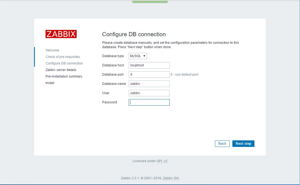Select the Welcome step in sidebar
The image size is (300, 185).
[x=52, y=50]
